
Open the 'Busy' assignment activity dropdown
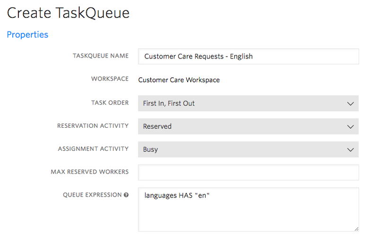point(248,149)
